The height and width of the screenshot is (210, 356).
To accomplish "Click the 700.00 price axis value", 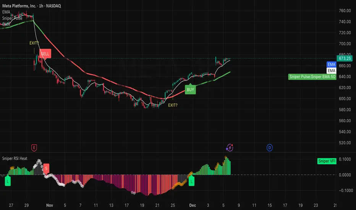I will [x=345, y=44].
